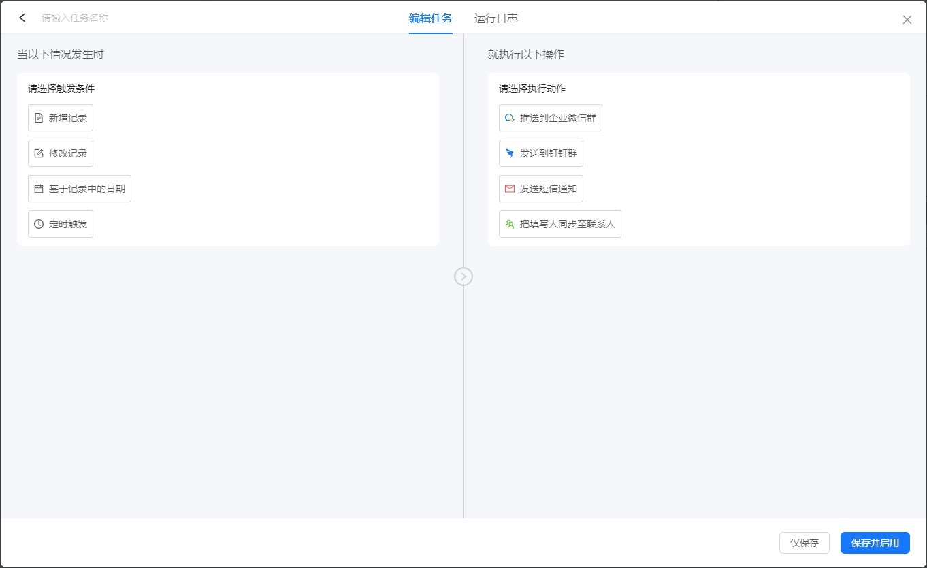Select 发送到钉钉群 action
927x568 pixels.
click(541, 153)
